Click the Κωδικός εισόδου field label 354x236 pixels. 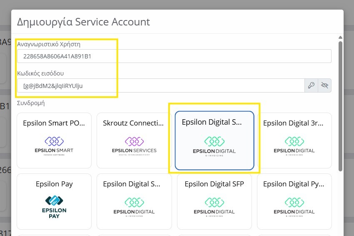40,73
